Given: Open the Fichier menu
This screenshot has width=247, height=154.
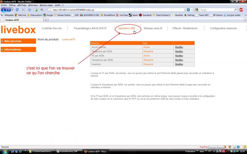Looking at the screenshot, I should pyautogui.click(x=4, y=5).
